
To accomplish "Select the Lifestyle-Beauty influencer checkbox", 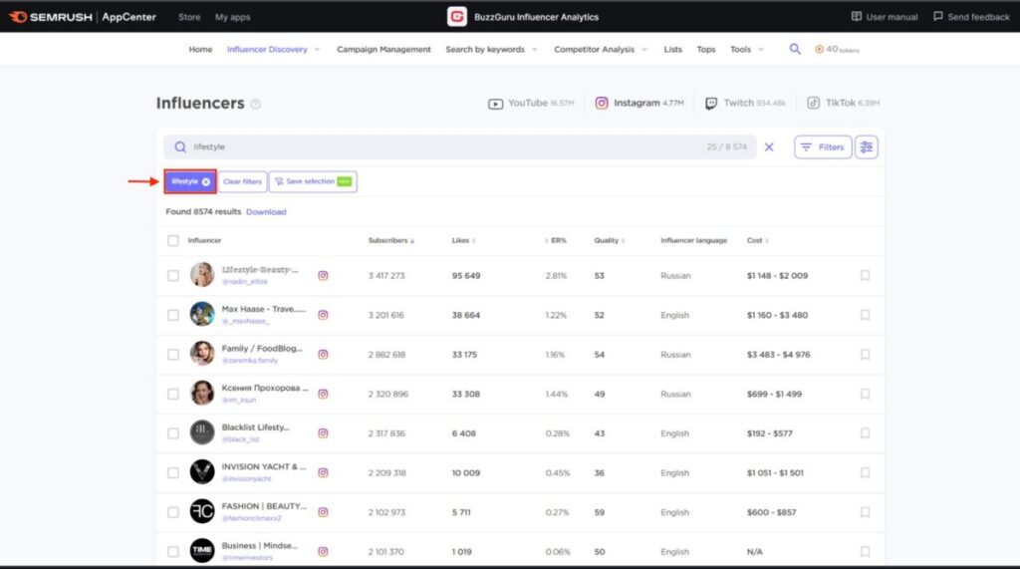I will (x=173, y=275).
